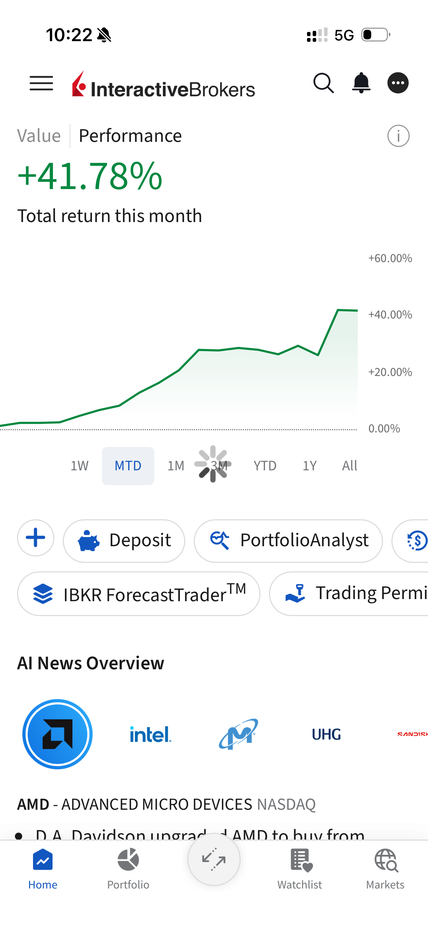Open the center trade arrows button
The height and width of the screenshot is (930, 428).
pyautogui.click(x=214, y=860)
